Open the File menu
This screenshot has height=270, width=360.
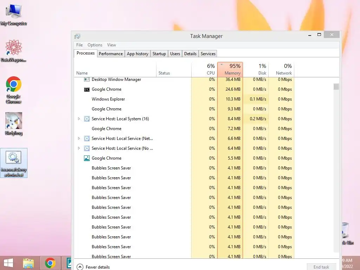click(79, 45)
